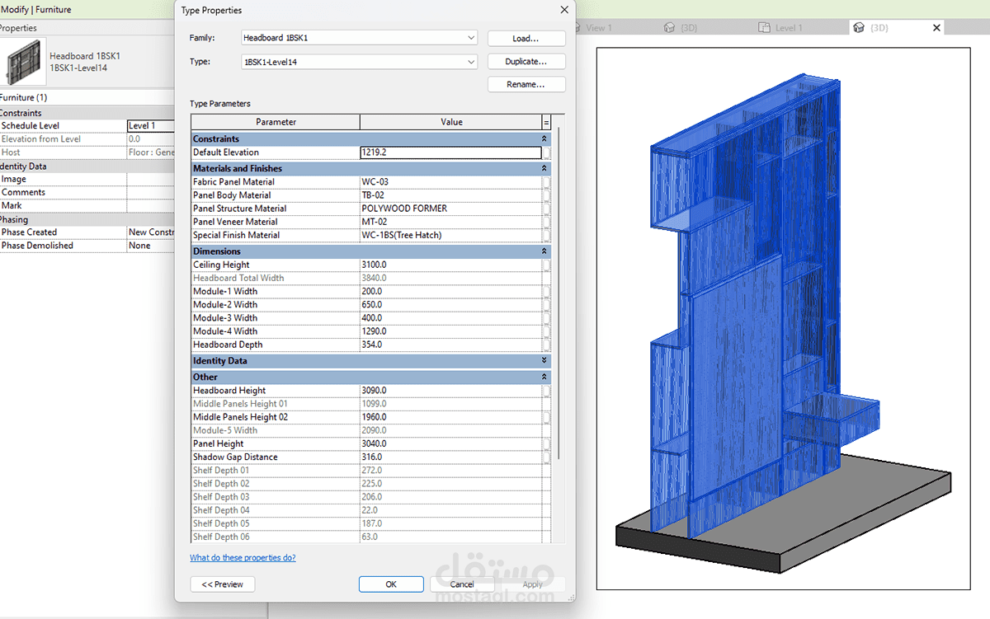Click the Load... button

[526, 39]
